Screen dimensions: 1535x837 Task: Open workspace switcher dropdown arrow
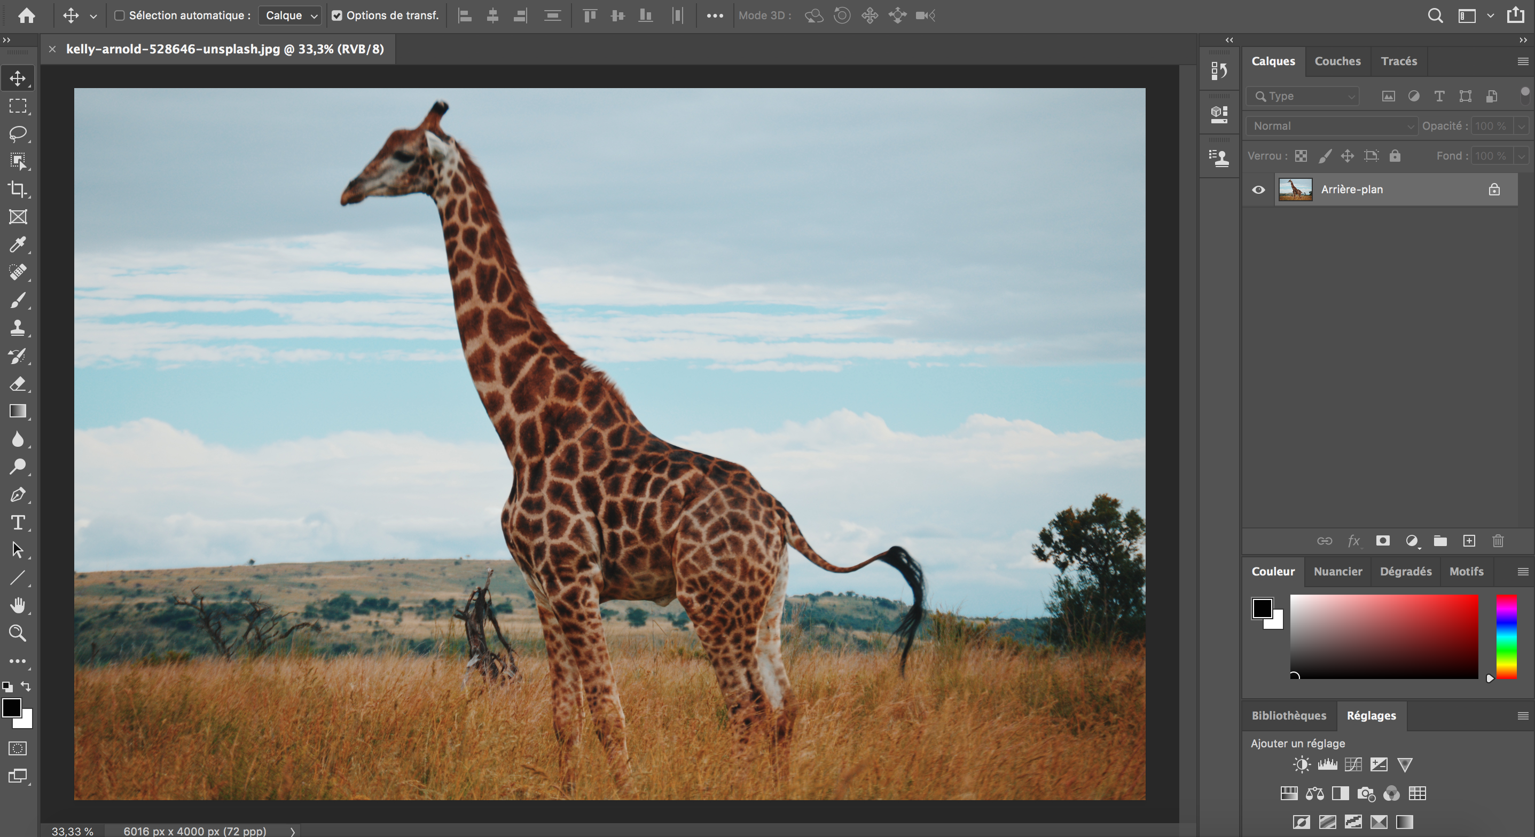pos(1490,16)
